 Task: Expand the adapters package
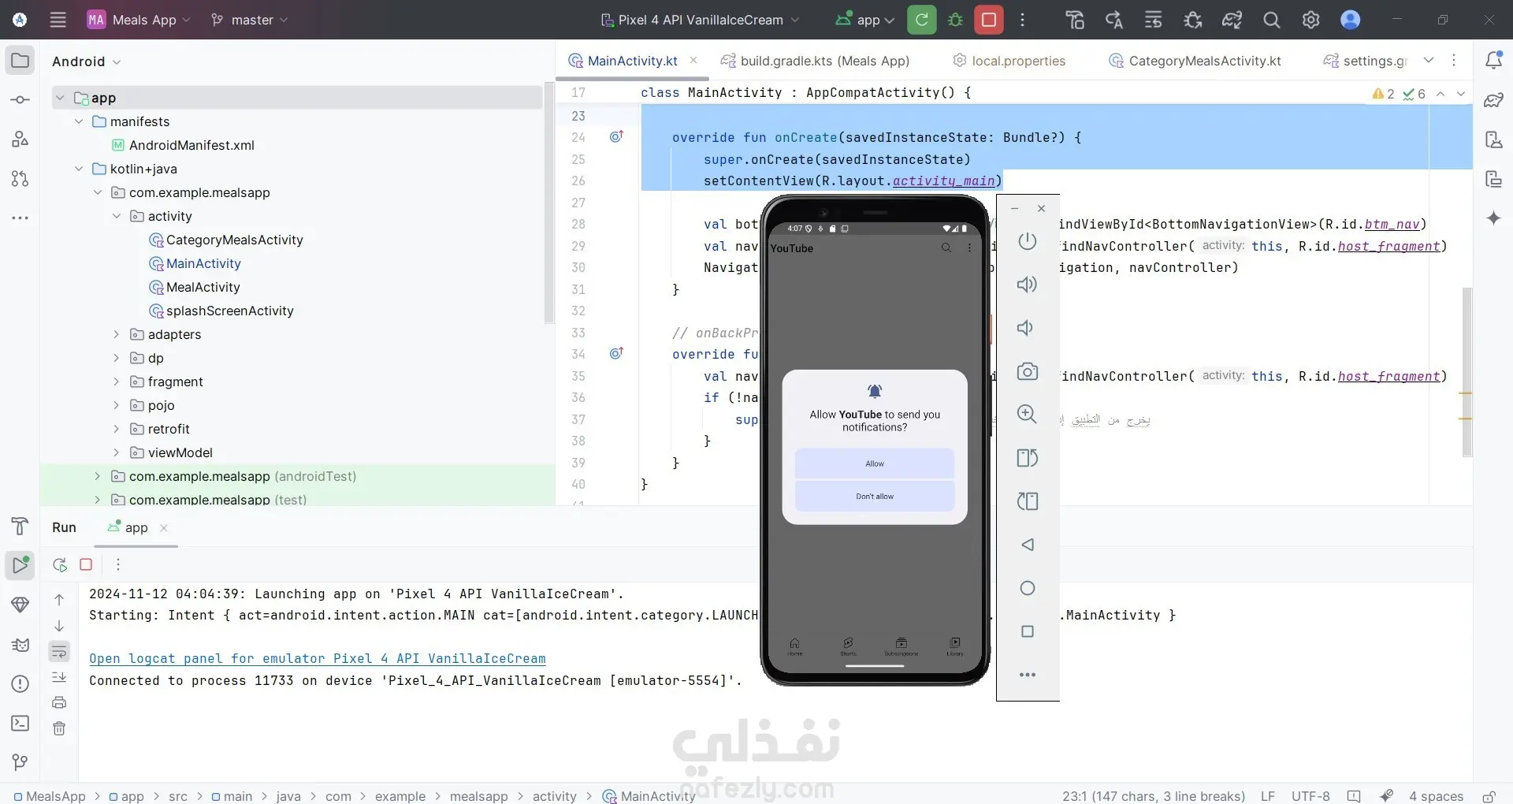(x=117, y=334)
